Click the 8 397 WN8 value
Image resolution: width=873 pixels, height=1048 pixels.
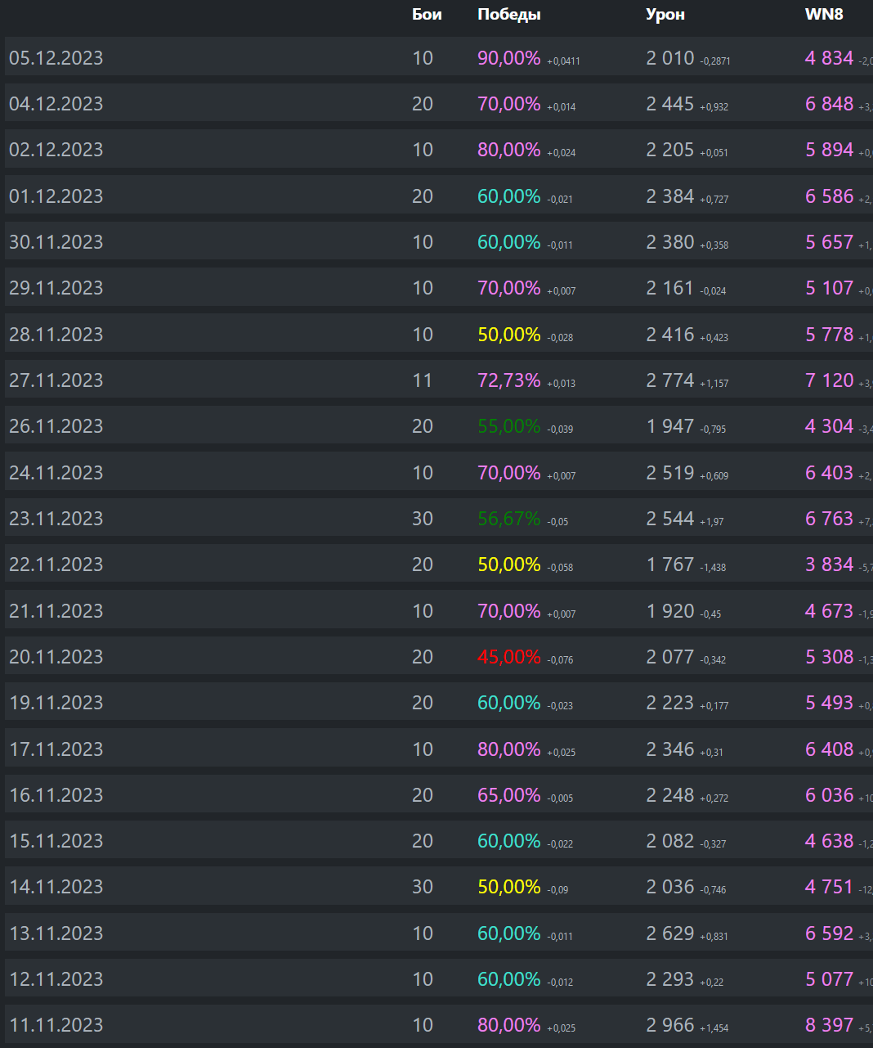pyautogui.click(x=829, y=1025)
